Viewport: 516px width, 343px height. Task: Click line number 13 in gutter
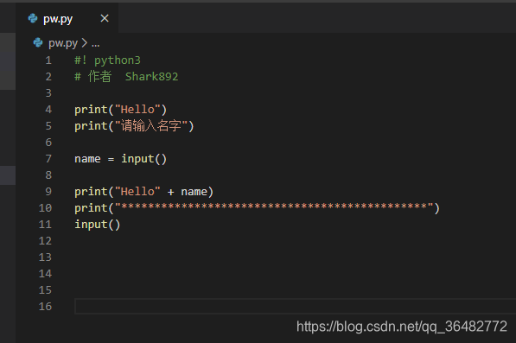[x=46, y=257]
